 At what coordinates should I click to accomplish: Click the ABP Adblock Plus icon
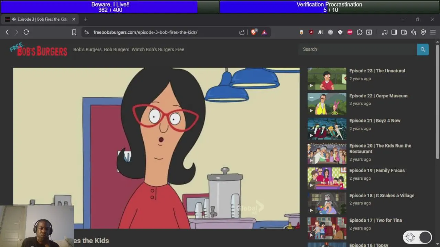click(x=350, y=32)
